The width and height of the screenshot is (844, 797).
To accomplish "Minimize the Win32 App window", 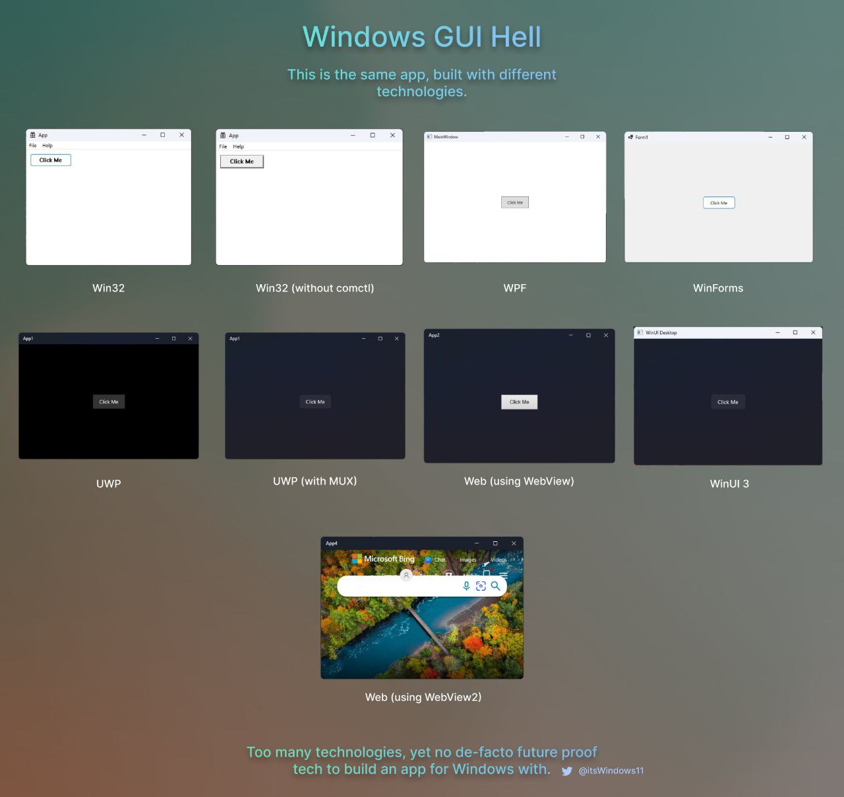I will coord(144,134).
